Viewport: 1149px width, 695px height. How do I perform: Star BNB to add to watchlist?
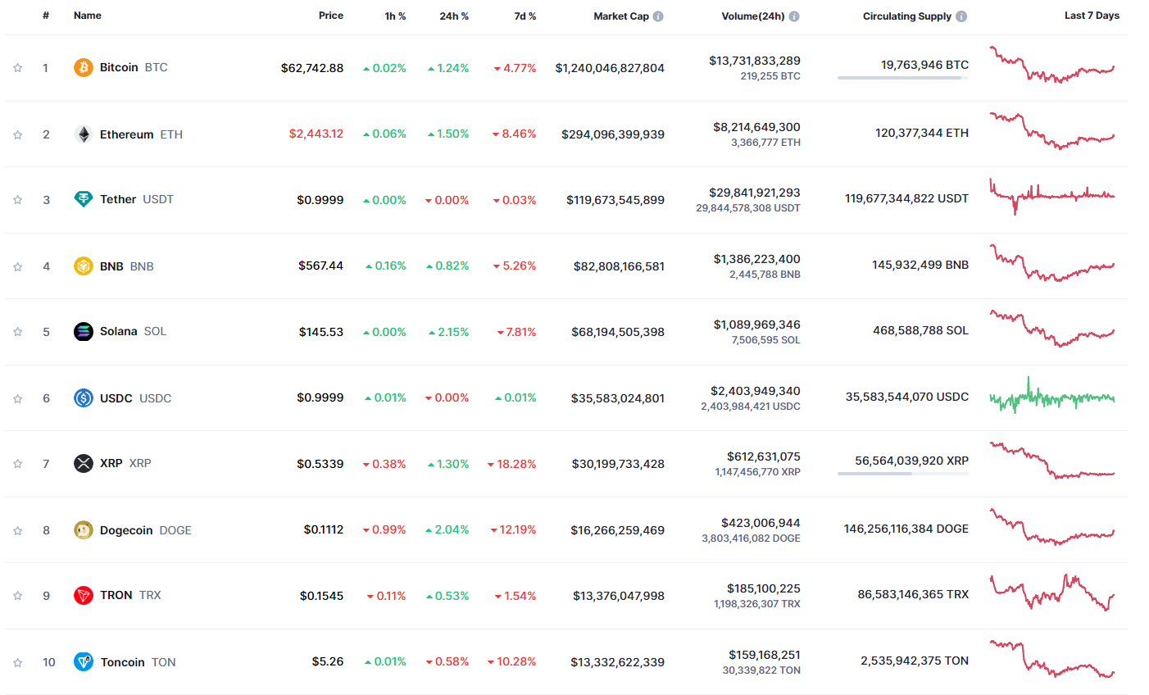tap(17, 266)
